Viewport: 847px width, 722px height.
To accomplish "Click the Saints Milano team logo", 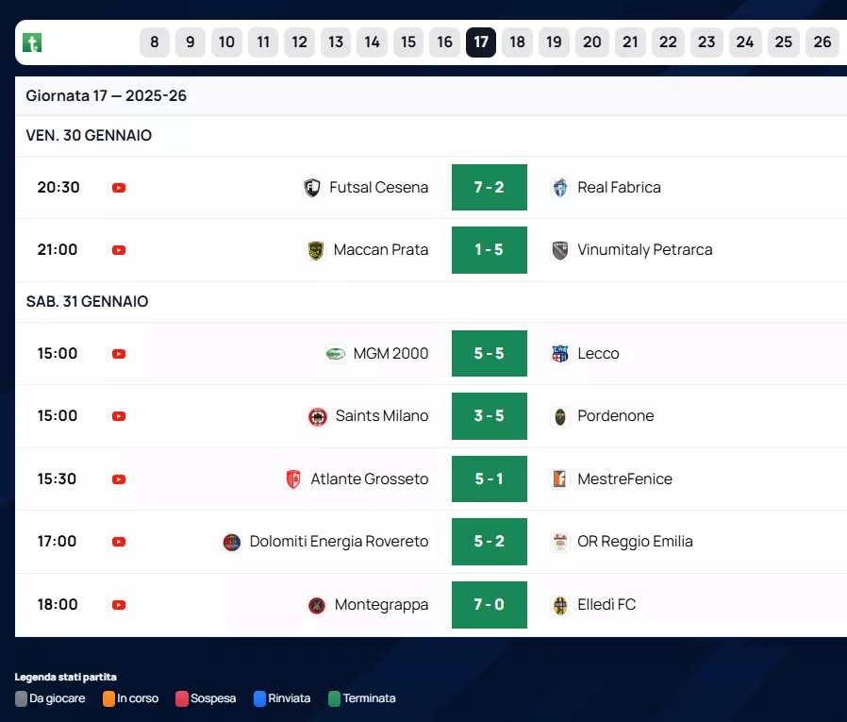I will click(318, 416).
